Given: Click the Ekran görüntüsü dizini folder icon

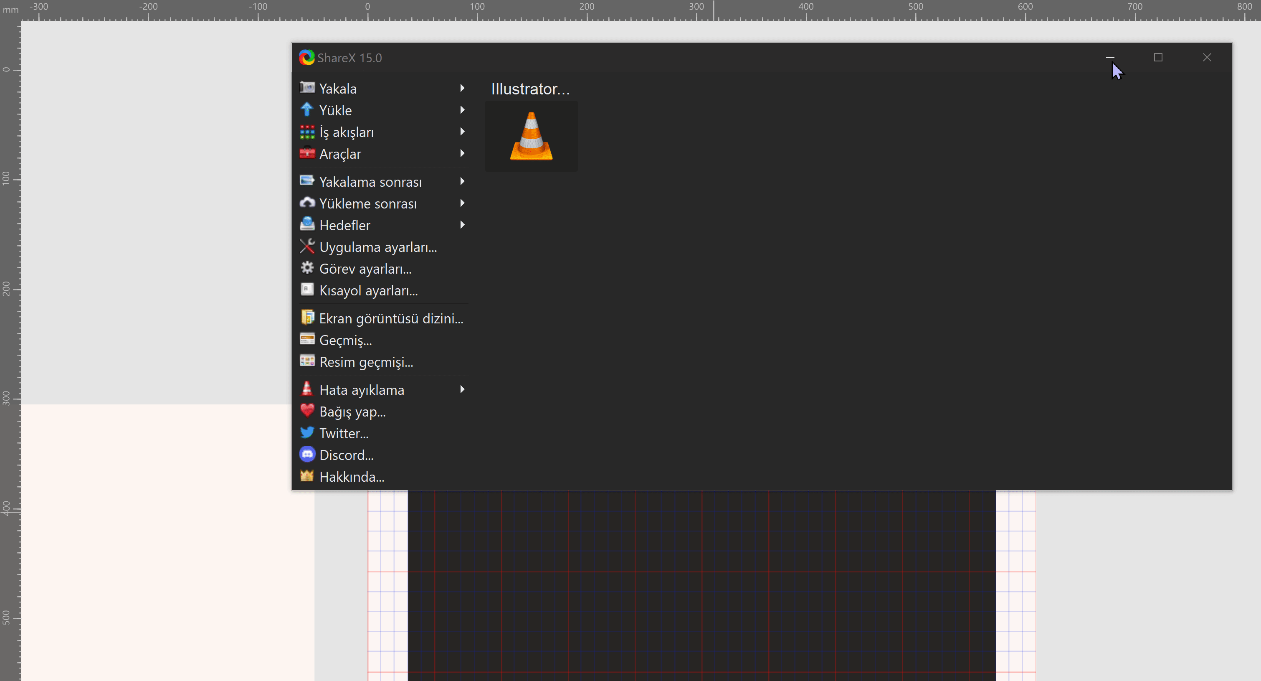Looking at the screenshot, I should pyautogui.click(x=307, y=317).
